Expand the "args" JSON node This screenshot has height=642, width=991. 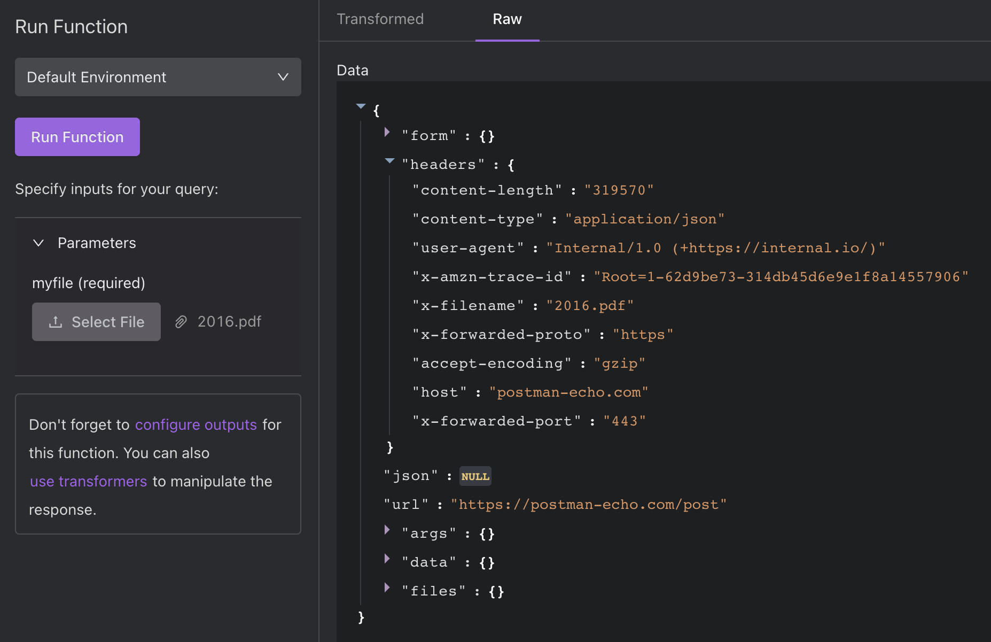(387, 530)
